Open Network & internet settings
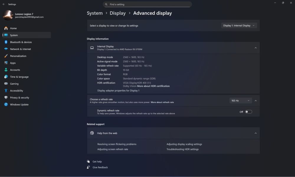 pyautogui.click(x=27, y=49)
